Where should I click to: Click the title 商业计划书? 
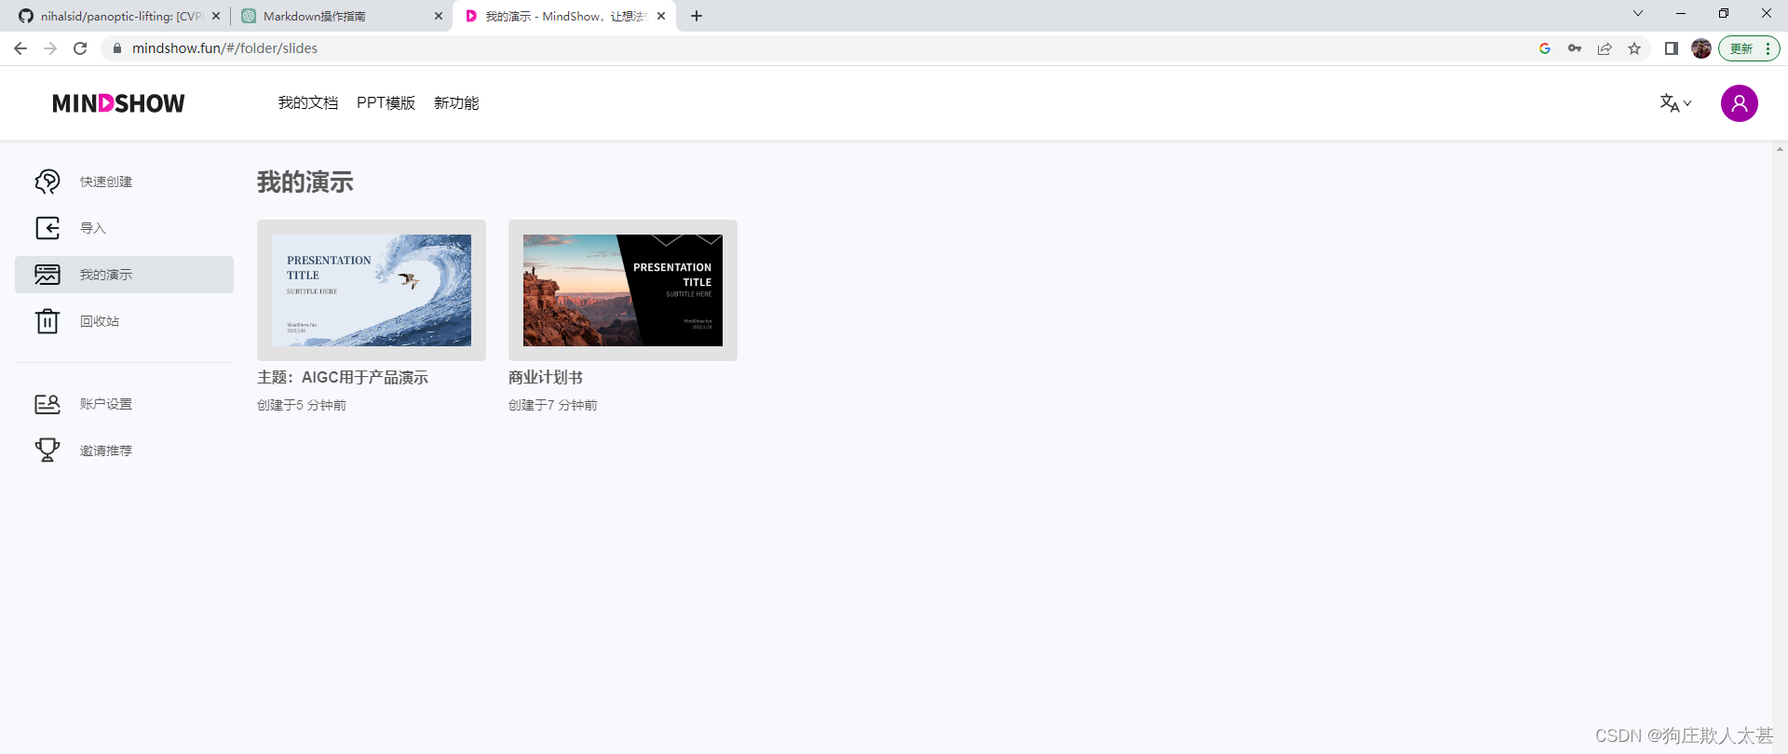click(546, 377)
